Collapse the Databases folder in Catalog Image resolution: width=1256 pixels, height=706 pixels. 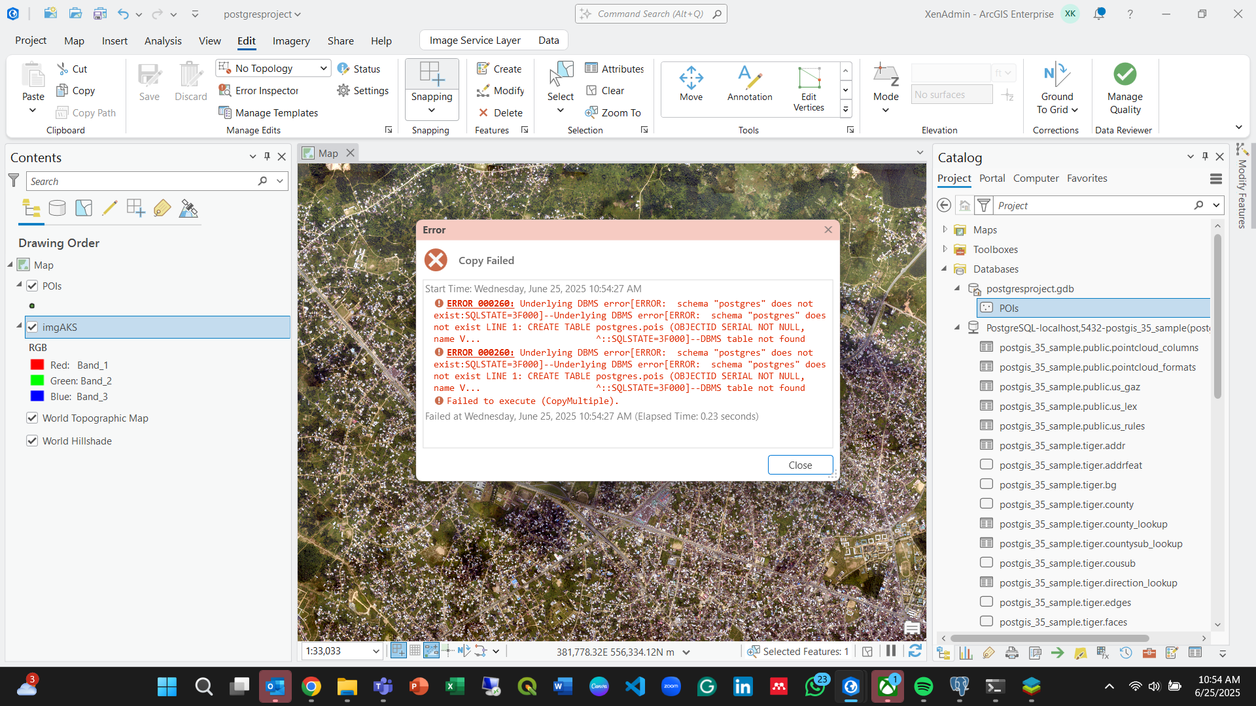tap(945, 269)
